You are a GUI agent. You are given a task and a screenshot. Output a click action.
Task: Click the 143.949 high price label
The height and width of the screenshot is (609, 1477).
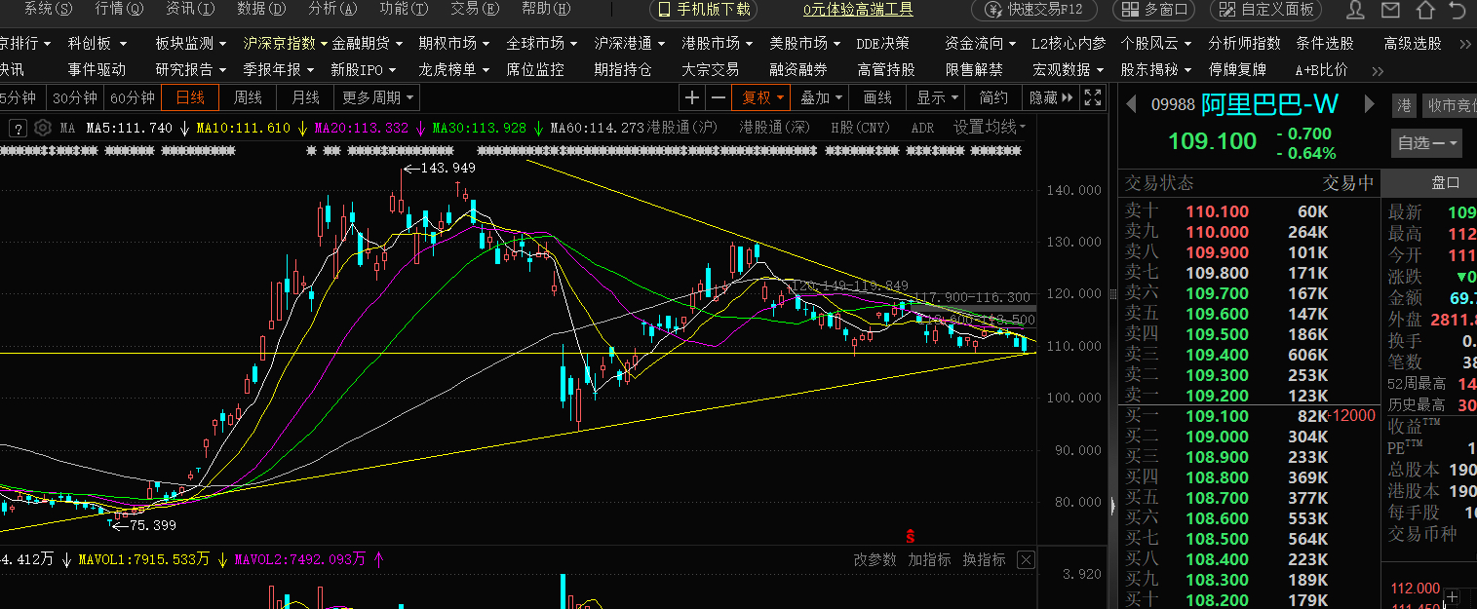[447, 168]
